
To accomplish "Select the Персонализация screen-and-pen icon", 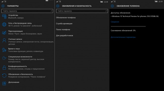I will [x=4, y=33].
